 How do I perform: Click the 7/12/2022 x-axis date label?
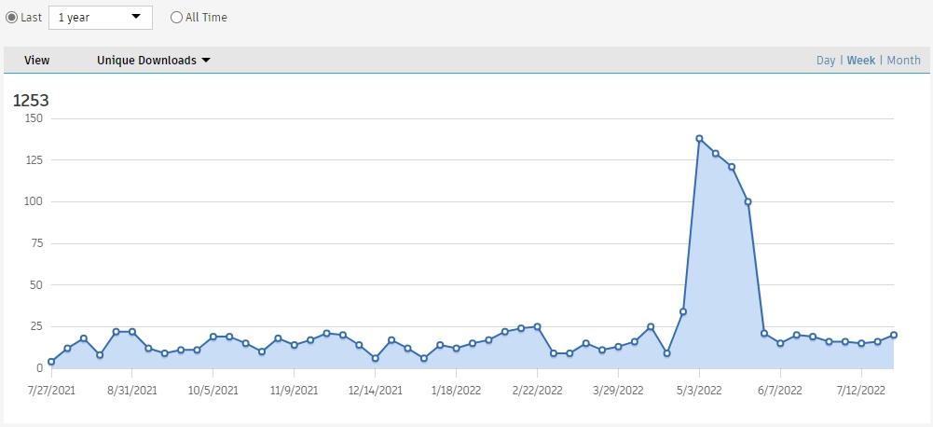(x=861, y=392)
